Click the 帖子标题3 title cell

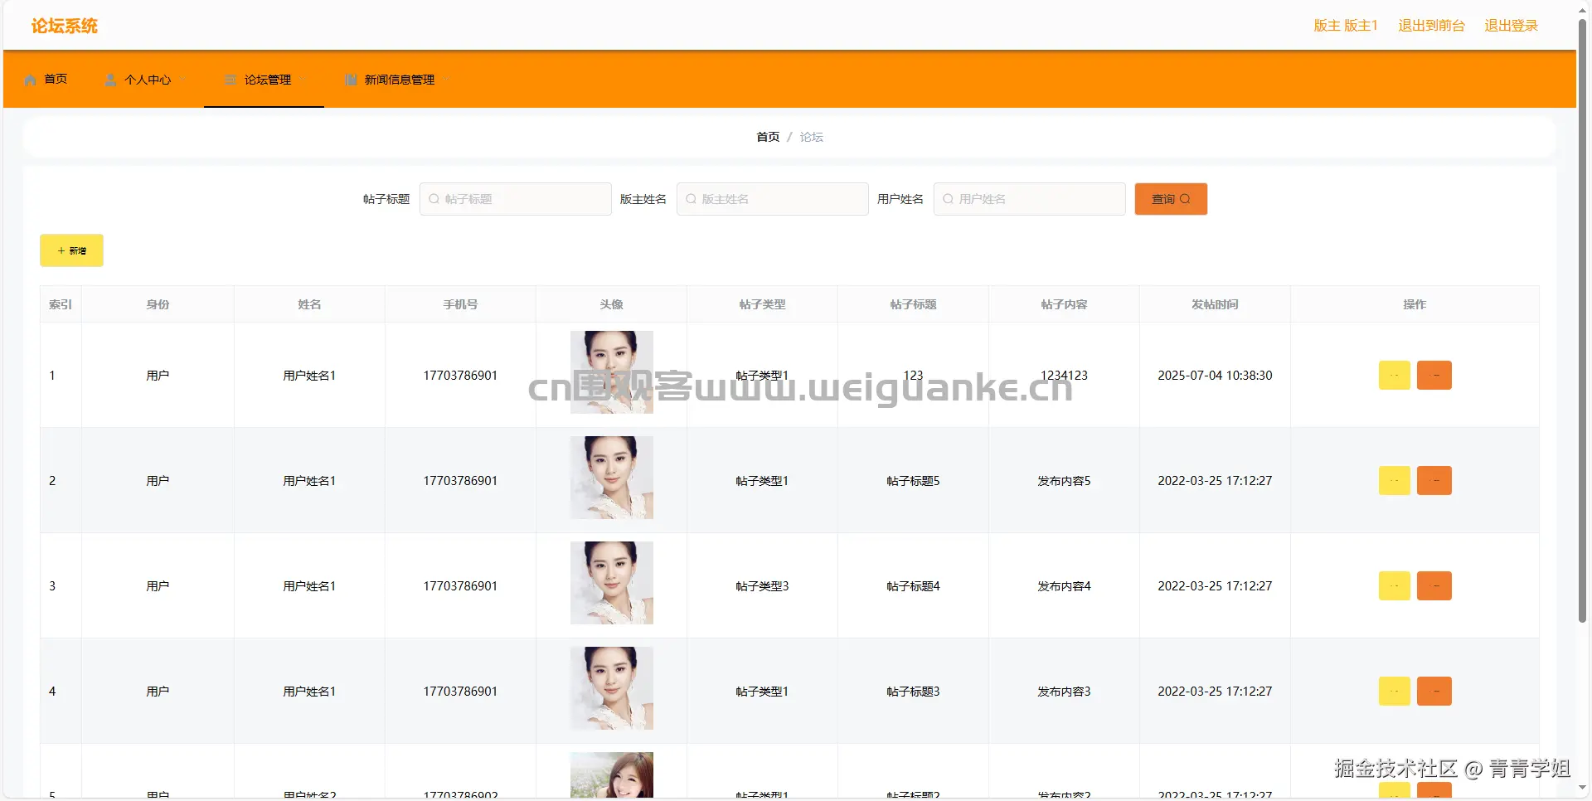coord(913,692)
